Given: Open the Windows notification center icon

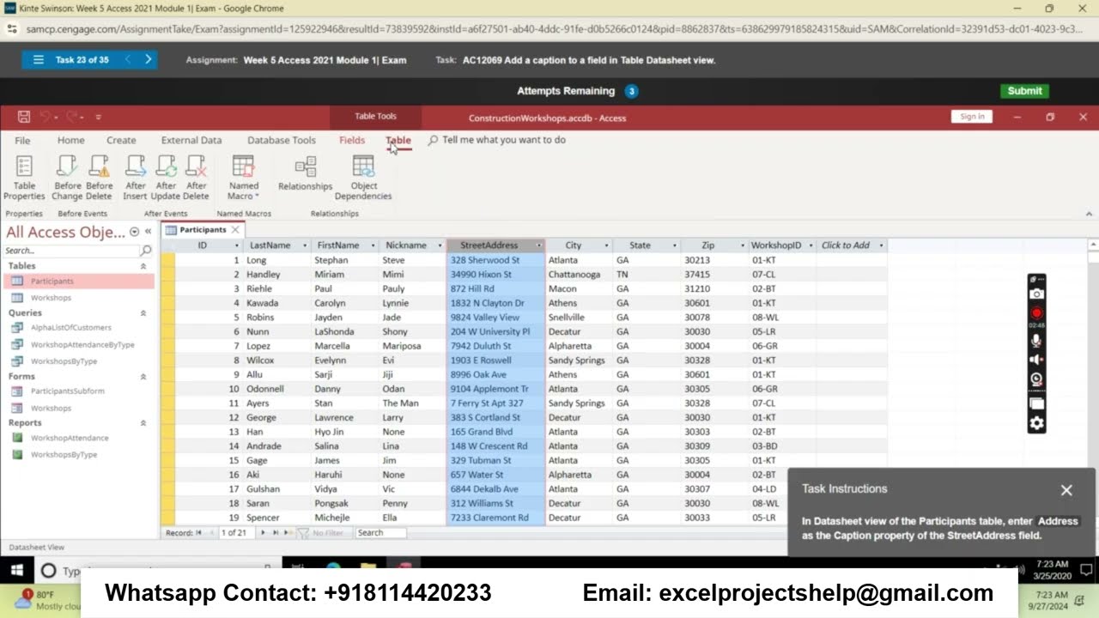Looking at the screenshot, I should click(1086, 569).
